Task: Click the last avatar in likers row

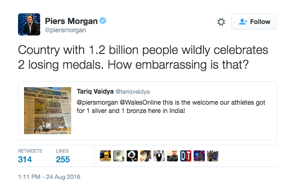Action: [213, 156]
